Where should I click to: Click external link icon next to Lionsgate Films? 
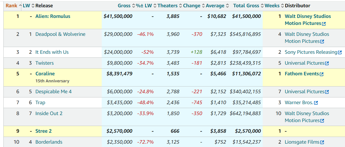(322, 143)
